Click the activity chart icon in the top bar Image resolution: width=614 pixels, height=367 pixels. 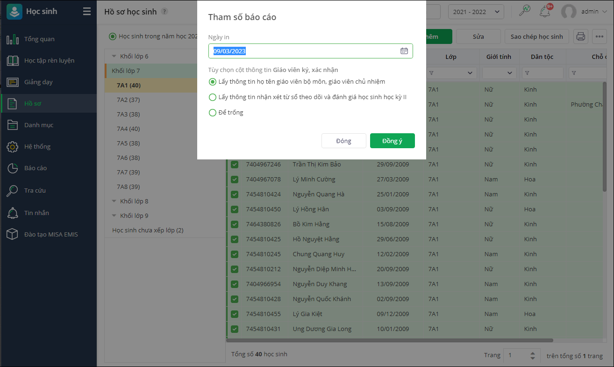pyautogui.click(x=525, y=11)
